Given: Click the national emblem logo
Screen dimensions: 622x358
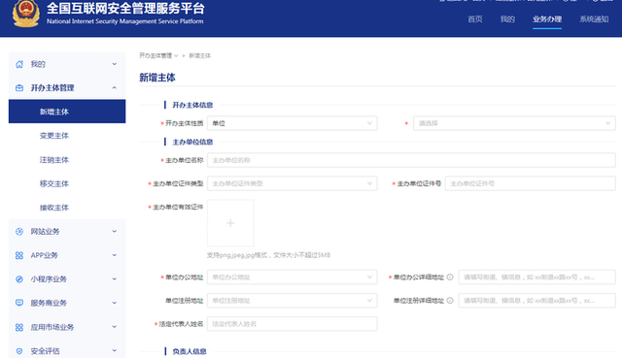Looking at the screenshot, I should [26, 14].
